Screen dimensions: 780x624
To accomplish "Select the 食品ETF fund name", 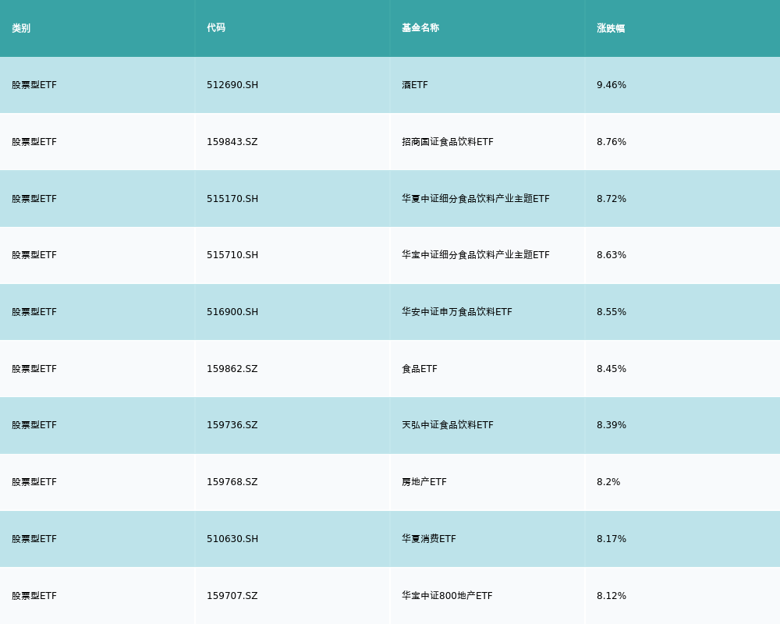I will tap(420, 369).
